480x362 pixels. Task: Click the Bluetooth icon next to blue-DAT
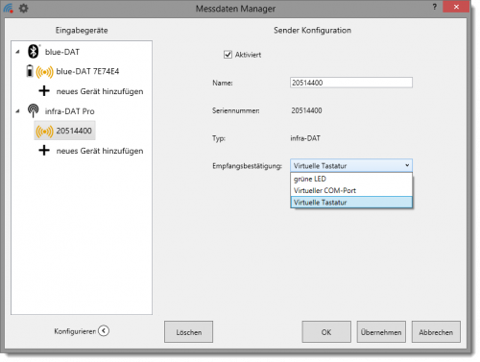point(34,52)
